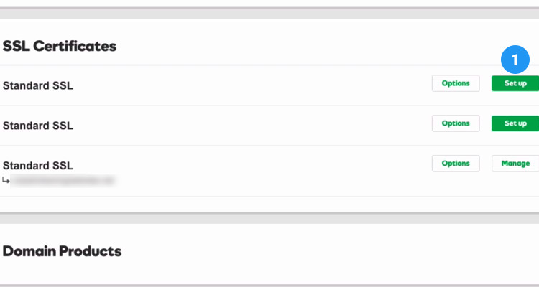Screen dimensions: 539x287
Task: Click the gray bar below Domain Products
Action: point(269,285)
